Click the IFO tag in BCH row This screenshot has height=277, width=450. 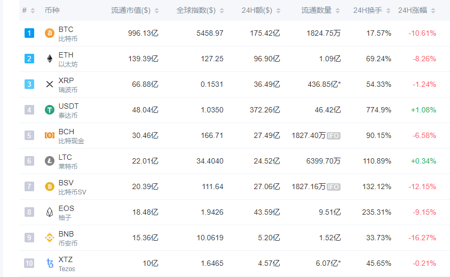[x=334, y=135]
